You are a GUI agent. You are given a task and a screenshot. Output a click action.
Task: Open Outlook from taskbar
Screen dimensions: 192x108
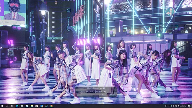click(42, 106)
